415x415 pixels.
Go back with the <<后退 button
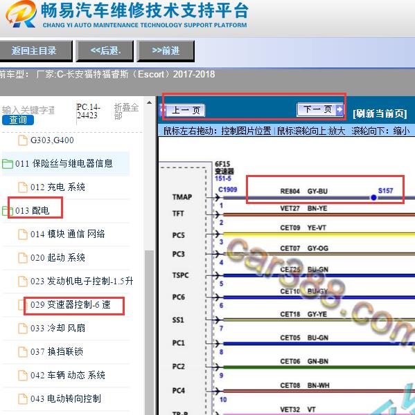(x=105, y=50)
